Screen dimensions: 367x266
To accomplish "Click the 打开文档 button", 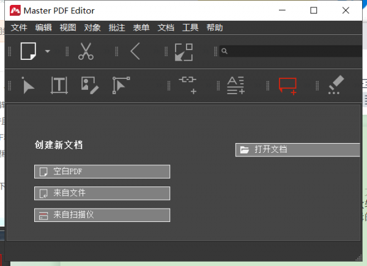I will click(x=298, y=150).
